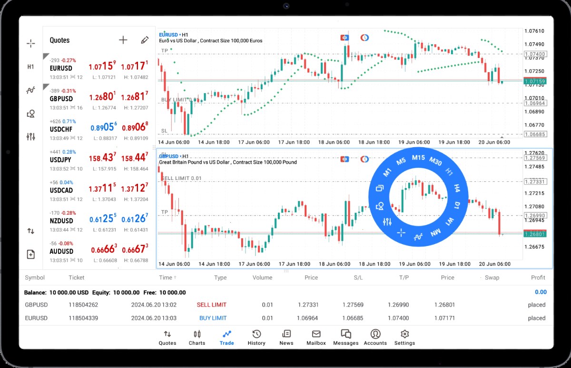Open chart settings sliders icon in sidebar
The height and width of the screenshot is (368, 571).
(x=30, y=137)
